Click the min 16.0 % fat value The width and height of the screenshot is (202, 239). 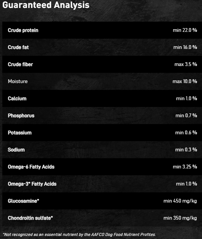[185, 47]
